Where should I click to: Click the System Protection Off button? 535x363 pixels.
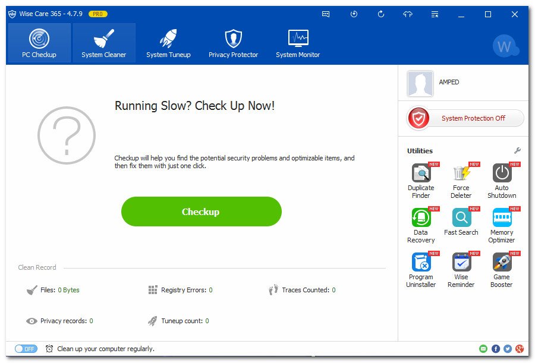pyautogui.click(x=465, y=118)
